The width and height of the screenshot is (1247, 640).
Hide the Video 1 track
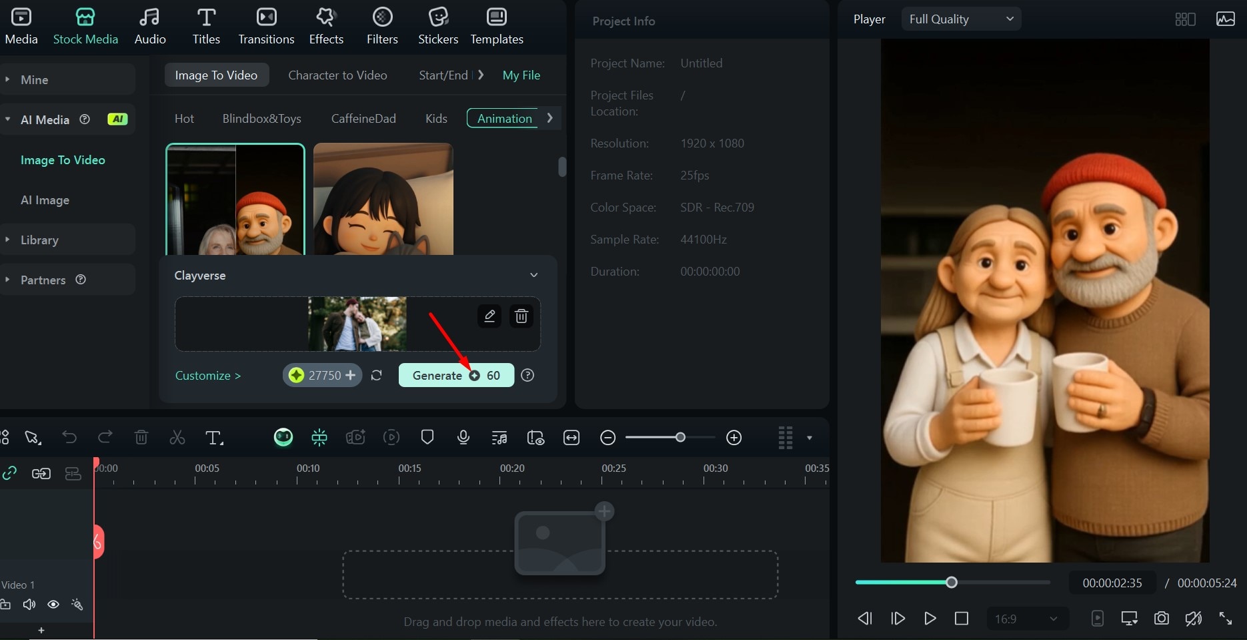[x=53, y=605]
